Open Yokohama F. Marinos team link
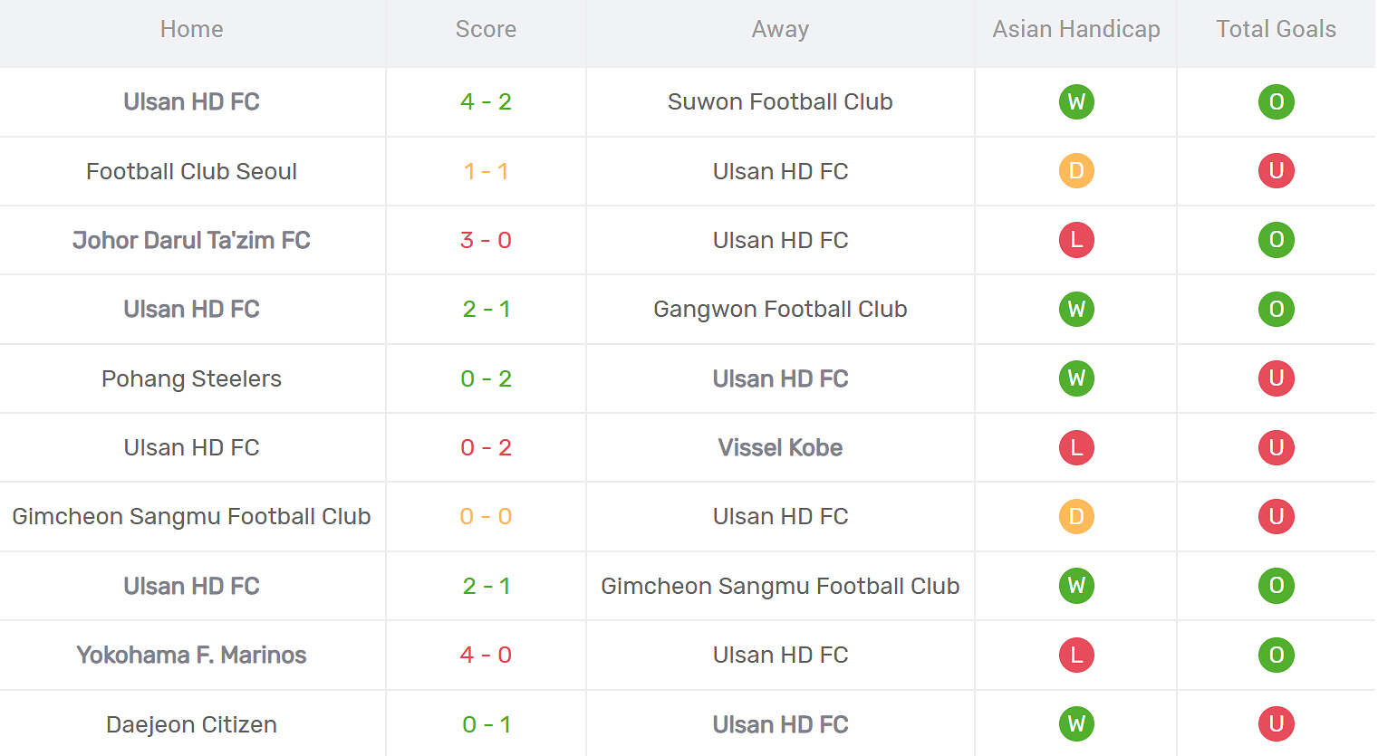 click(191, 655)
